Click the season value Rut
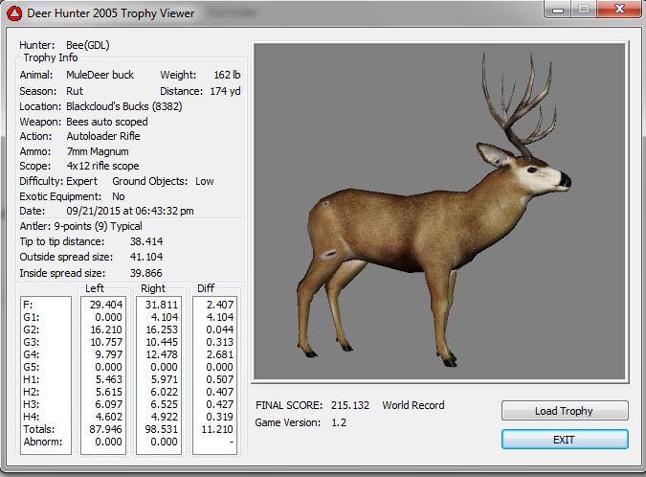 [x=75, y=91]
